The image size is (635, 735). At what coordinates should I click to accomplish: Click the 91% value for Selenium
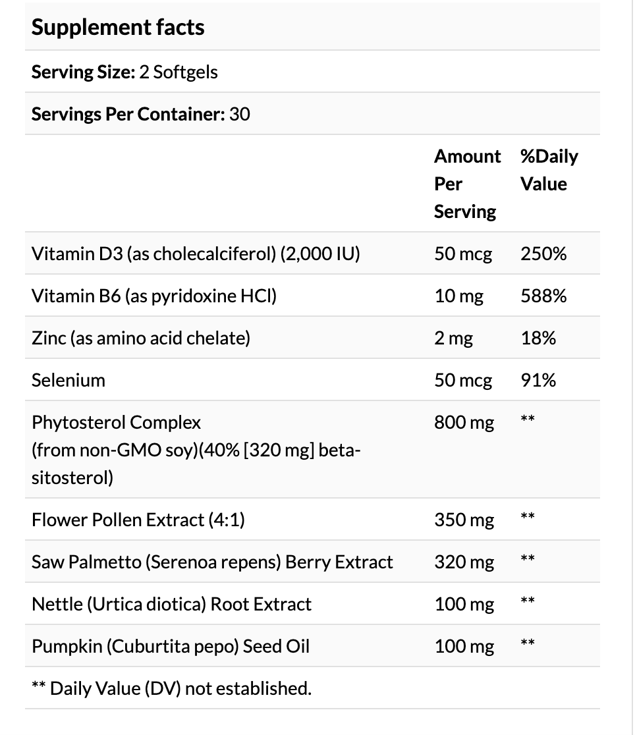538,380
